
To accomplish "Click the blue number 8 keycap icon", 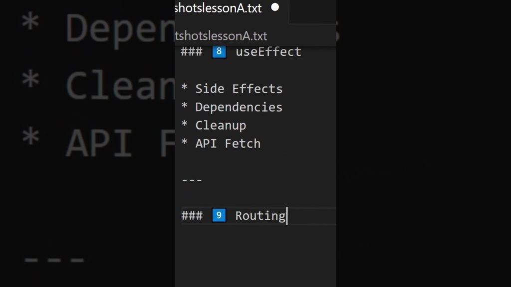I will pyautogui.click(x=219, y=51).
